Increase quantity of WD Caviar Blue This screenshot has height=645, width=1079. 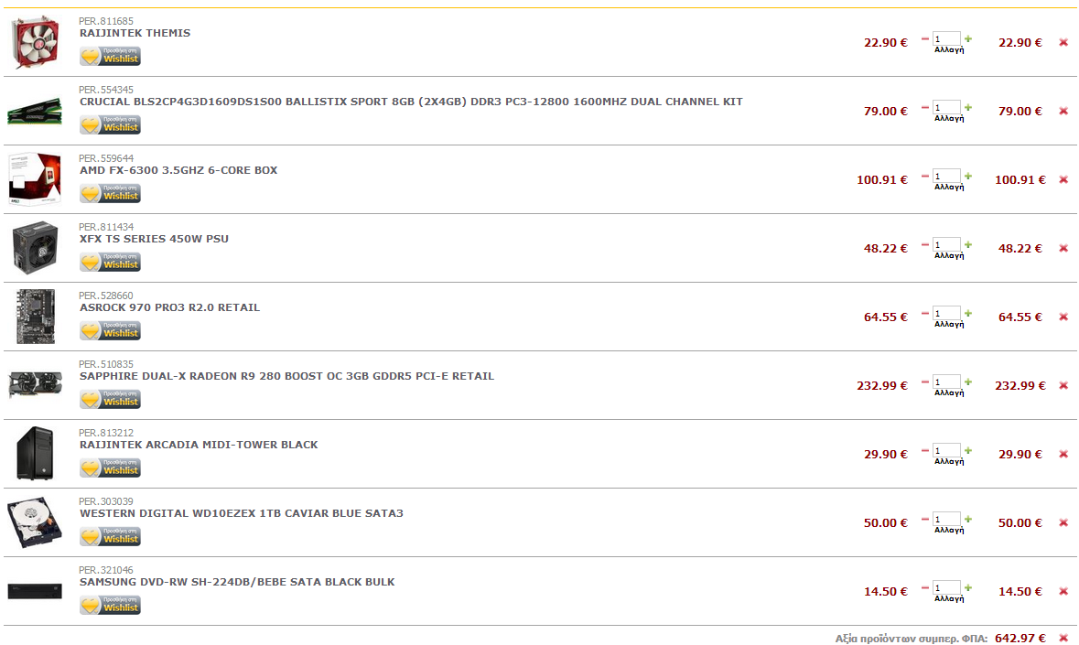click(x=968, y=519)
